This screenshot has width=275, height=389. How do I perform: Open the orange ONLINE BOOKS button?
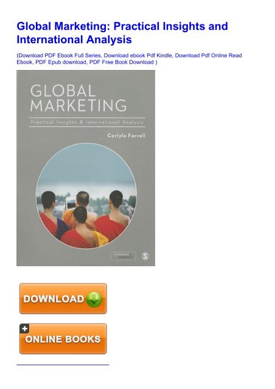(63, 339)
